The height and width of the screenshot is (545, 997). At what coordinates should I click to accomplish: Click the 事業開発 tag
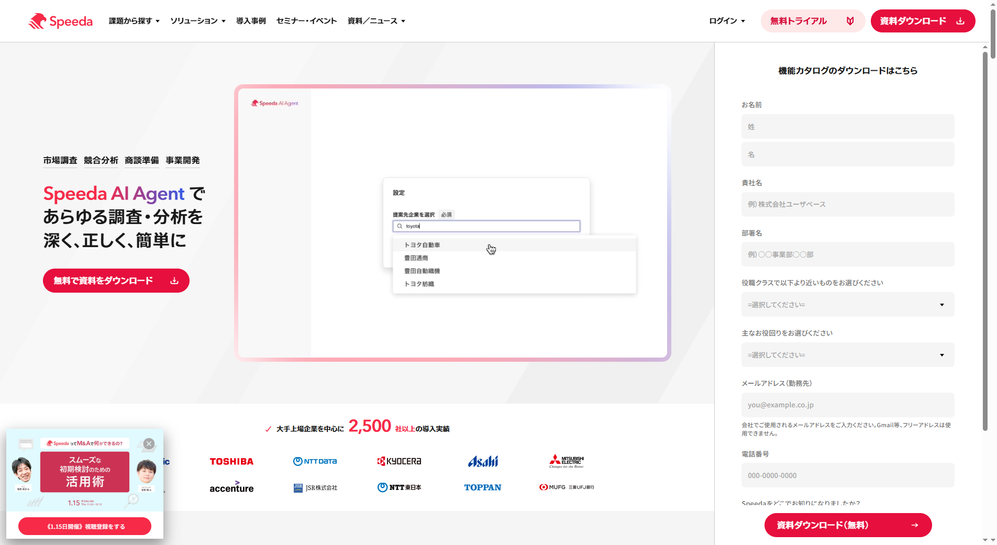[183, 161]
